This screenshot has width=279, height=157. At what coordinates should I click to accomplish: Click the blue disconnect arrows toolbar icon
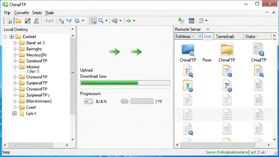(69, 21)
